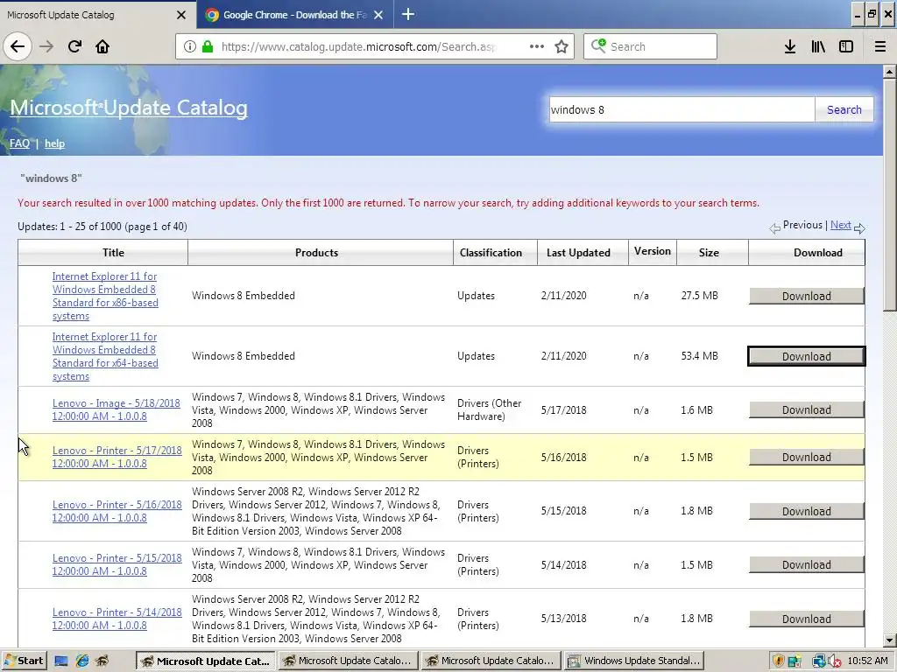Open the browser home page
This screenshot has height=672, width=897.
tap(102, 46)
